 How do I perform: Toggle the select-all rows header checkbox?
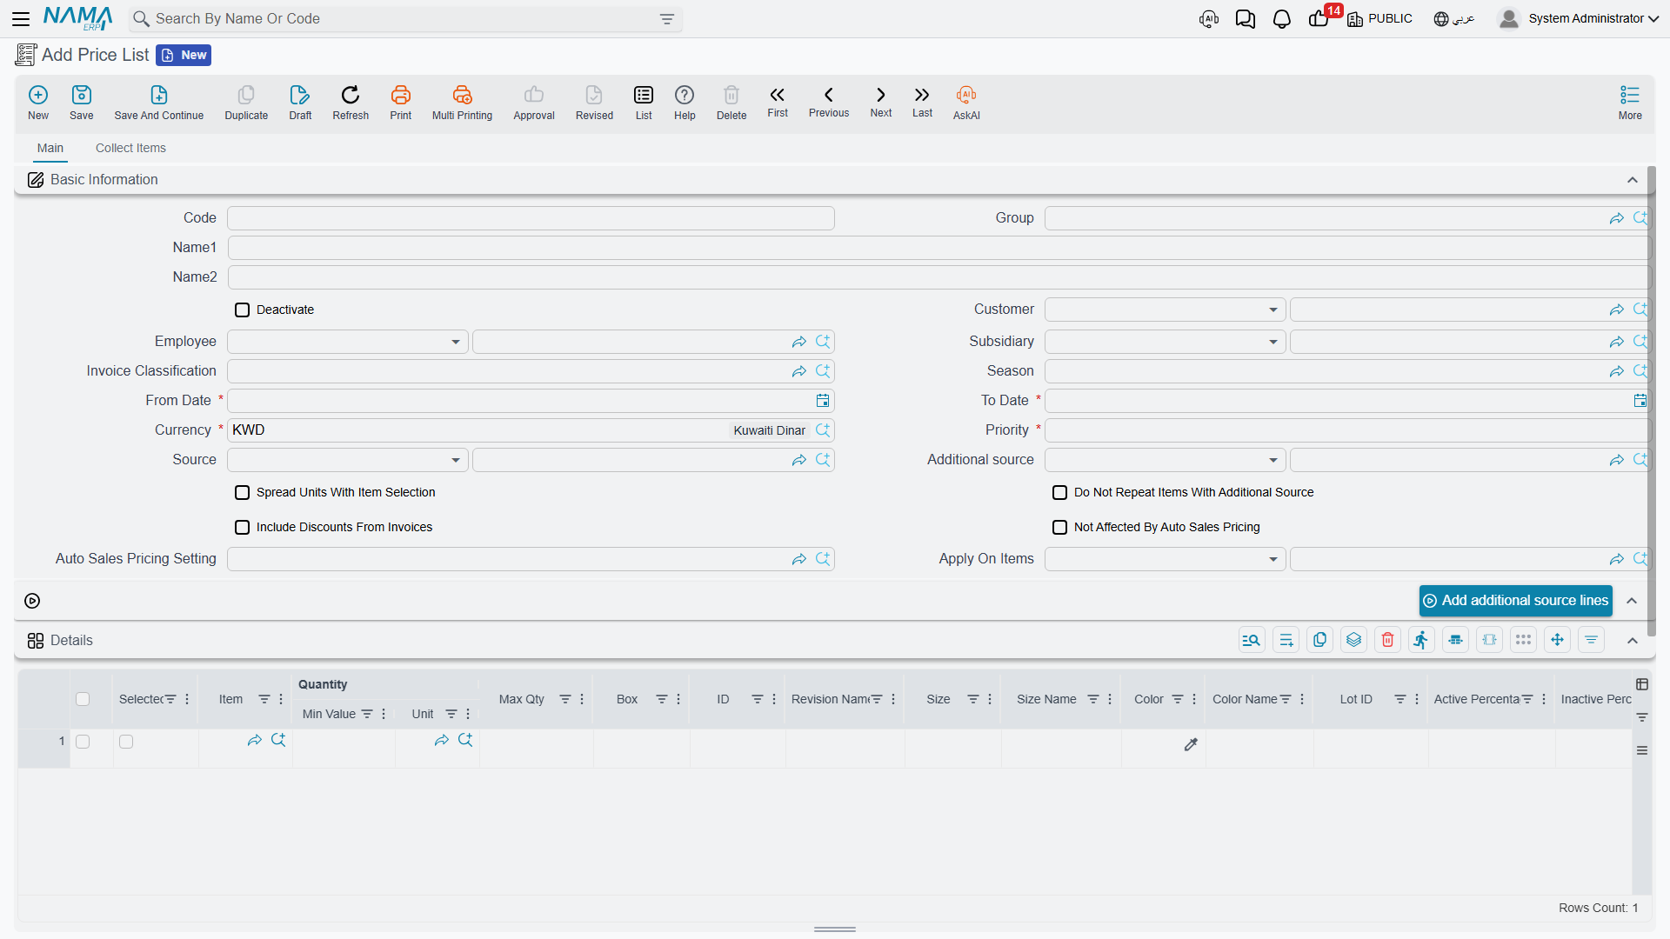pyautogui.click(x=83, y=699)
